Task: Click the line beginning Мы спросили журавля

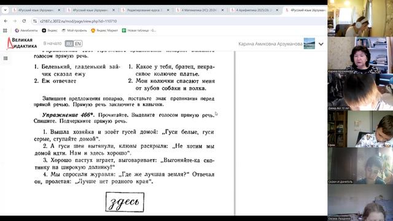Action: (x=128, y=174)
